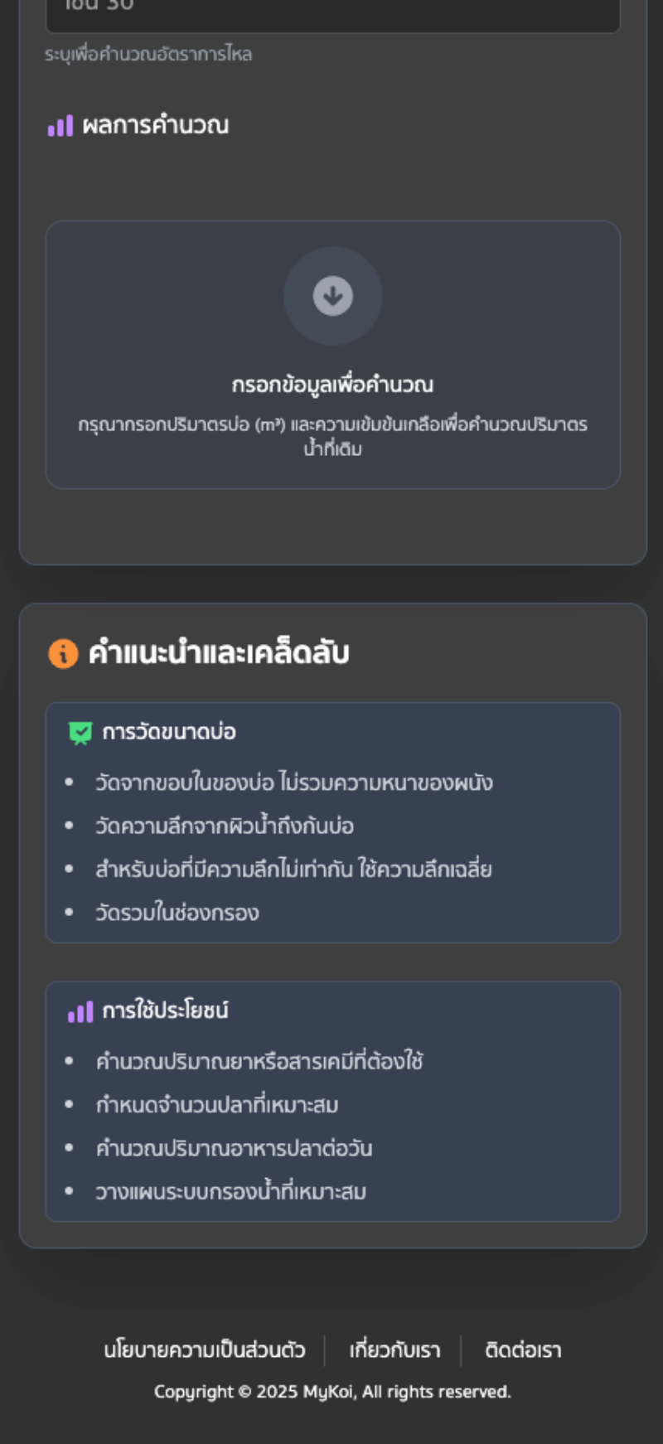
Task: Click the ผลการคำนวณ heading text
Action: click(155, 126)
